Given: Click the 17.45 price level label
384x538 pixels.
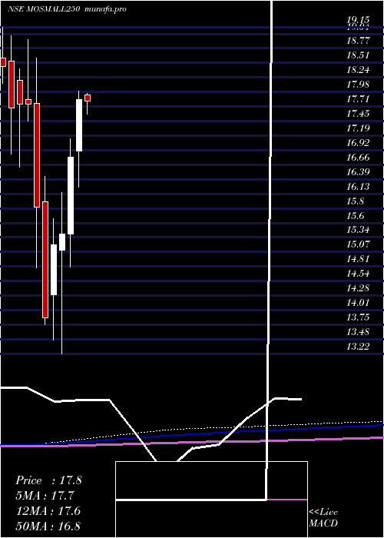Looking at the screenshot, I should (x=358, y=114).
